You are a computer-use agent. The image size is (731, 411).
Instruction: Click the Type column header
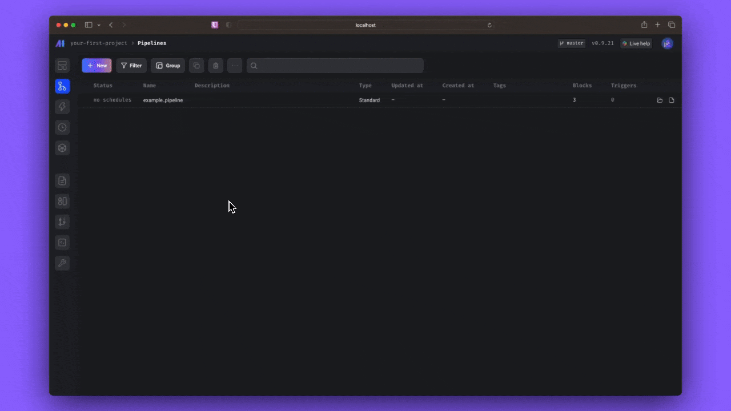coord(365,86)
